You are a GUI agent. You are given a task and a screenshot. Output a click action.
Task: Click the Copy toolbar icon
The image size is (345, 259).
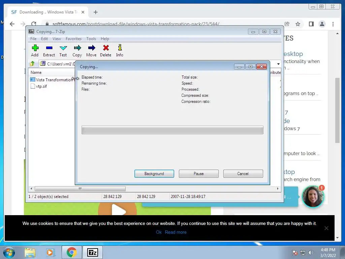[x=77, y=51]
